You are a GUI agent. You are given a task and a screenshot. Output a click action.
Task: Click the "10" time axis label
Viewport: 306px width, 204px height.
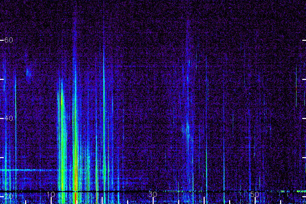[51, 194]
